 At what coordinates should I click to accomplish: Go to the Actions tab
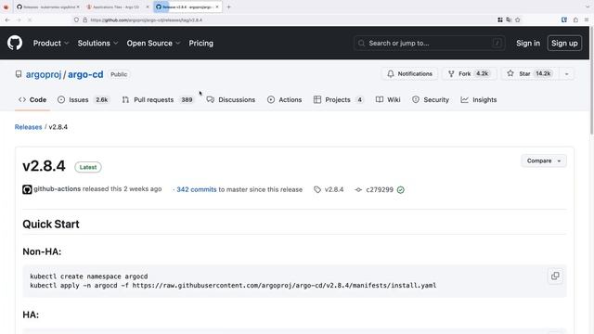click(x=285, y=99)
